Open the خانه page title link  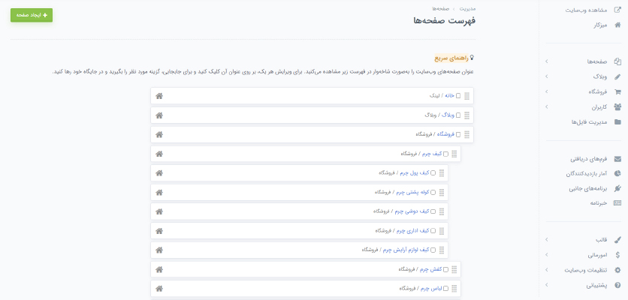450,96
